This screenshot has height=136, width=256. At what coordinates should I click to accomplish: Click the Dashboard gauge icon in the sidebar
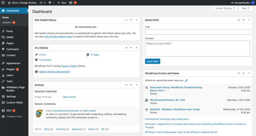pos(3,10)
